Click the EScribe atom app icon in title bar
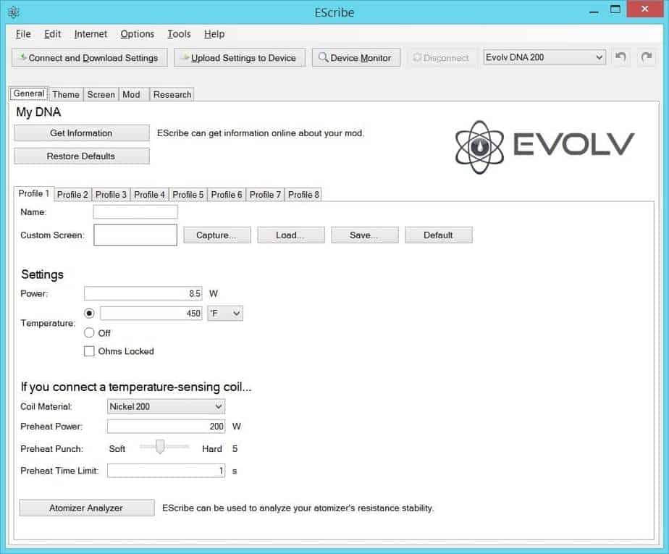This screenshot has width=669, height=554. click(14, 12)
